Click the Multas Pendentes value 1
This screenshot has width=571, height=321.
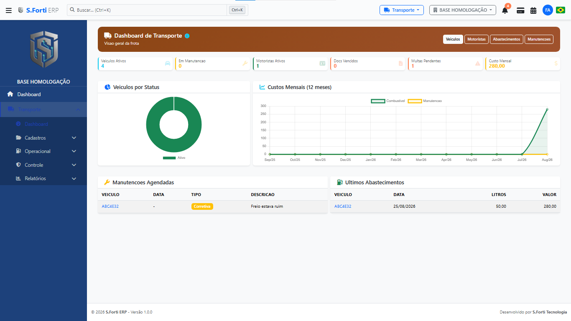[413, 66]
